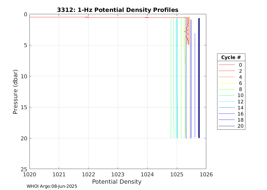Click x-axis tick label 1026
This screenshot has width=267, height=190.
206,174
